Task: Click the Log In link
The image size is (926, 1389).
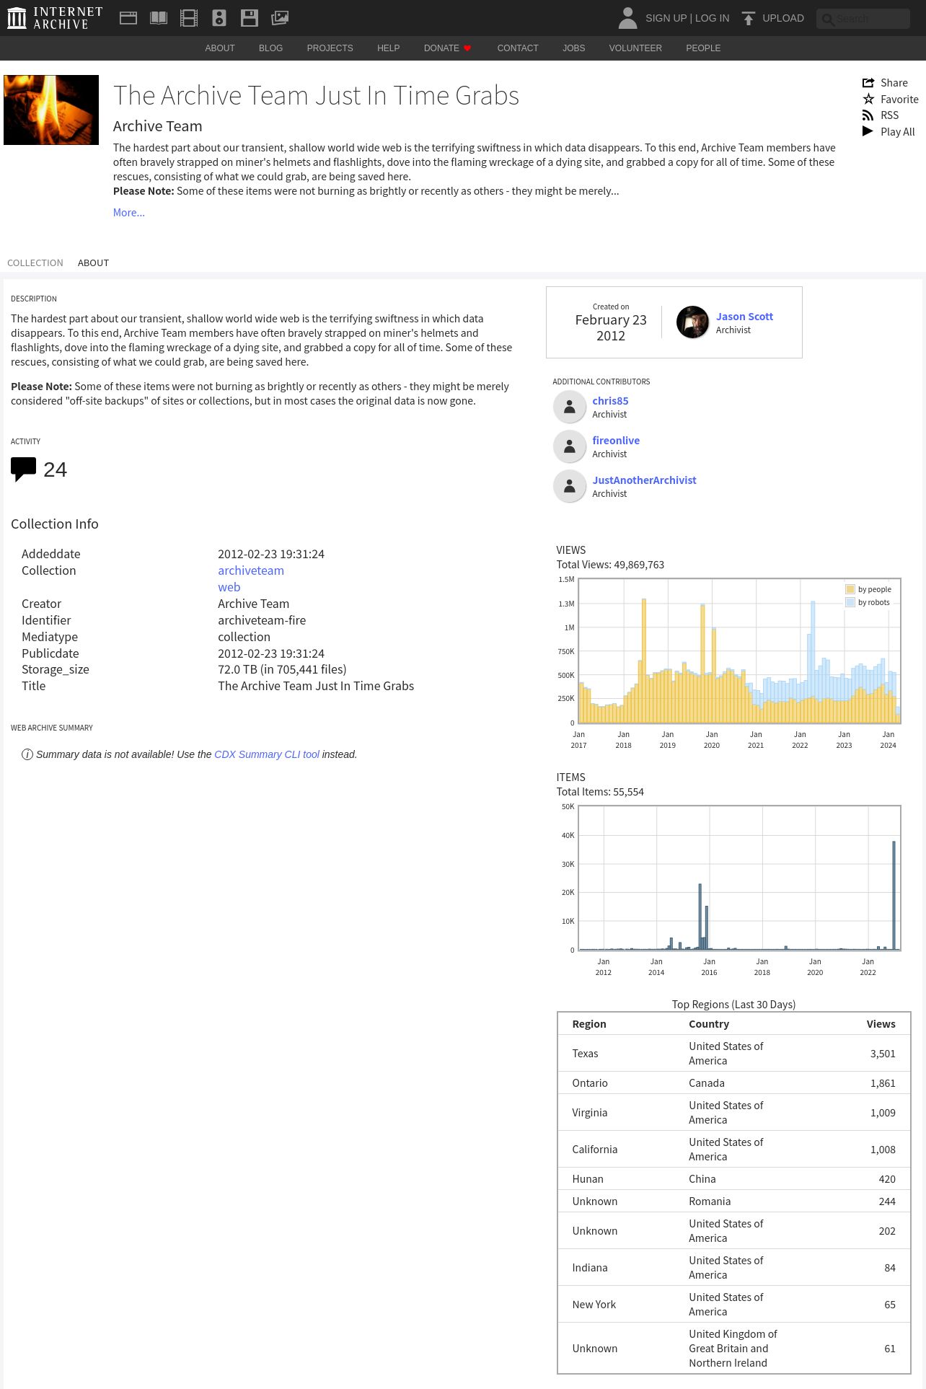Action: [x=712, y=18]
